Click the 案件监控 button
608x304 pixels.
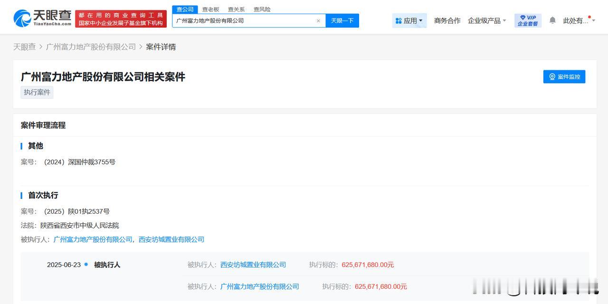[564, 76]
